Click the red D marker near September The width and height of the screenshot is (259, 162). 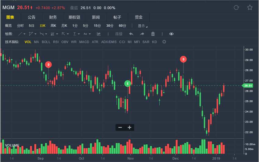[48, 65]
